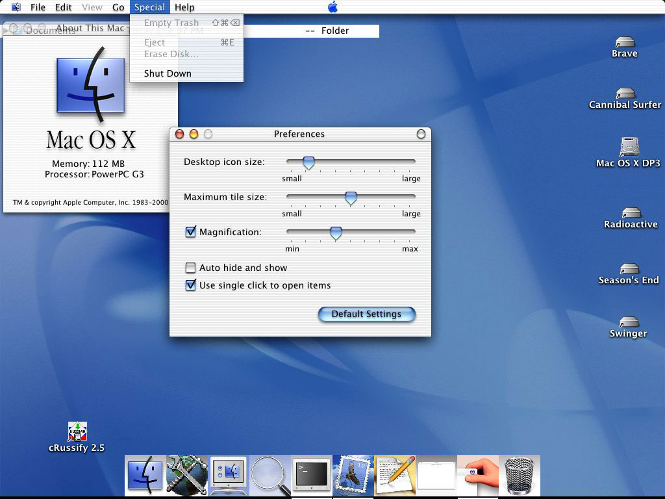
Task: Click "large" label under Desktop icon size
Action: [x=411, y=179]
